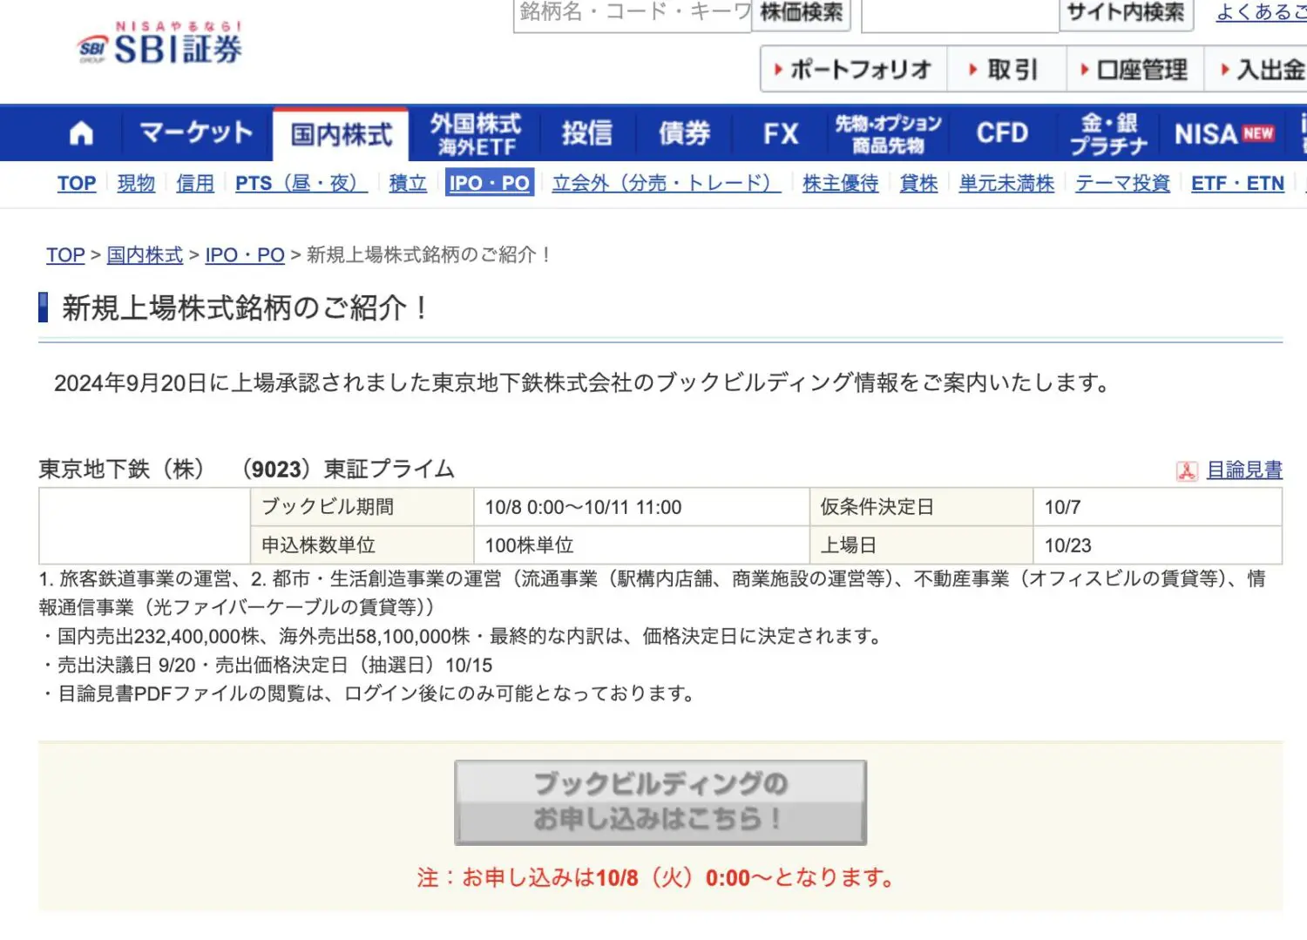Go to the CFD tab
This screenshot has width=1307, height=940.
coord(1002,133)
